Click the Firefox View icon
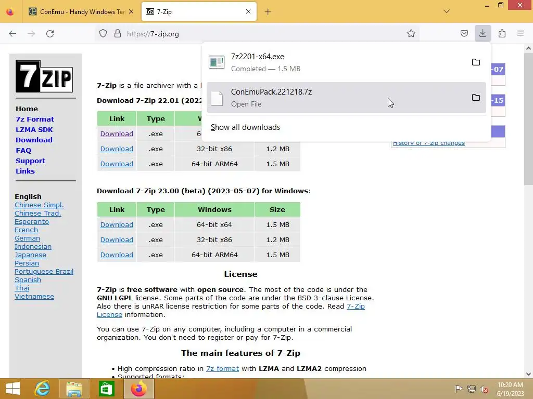533x399 pixels. 10,12
